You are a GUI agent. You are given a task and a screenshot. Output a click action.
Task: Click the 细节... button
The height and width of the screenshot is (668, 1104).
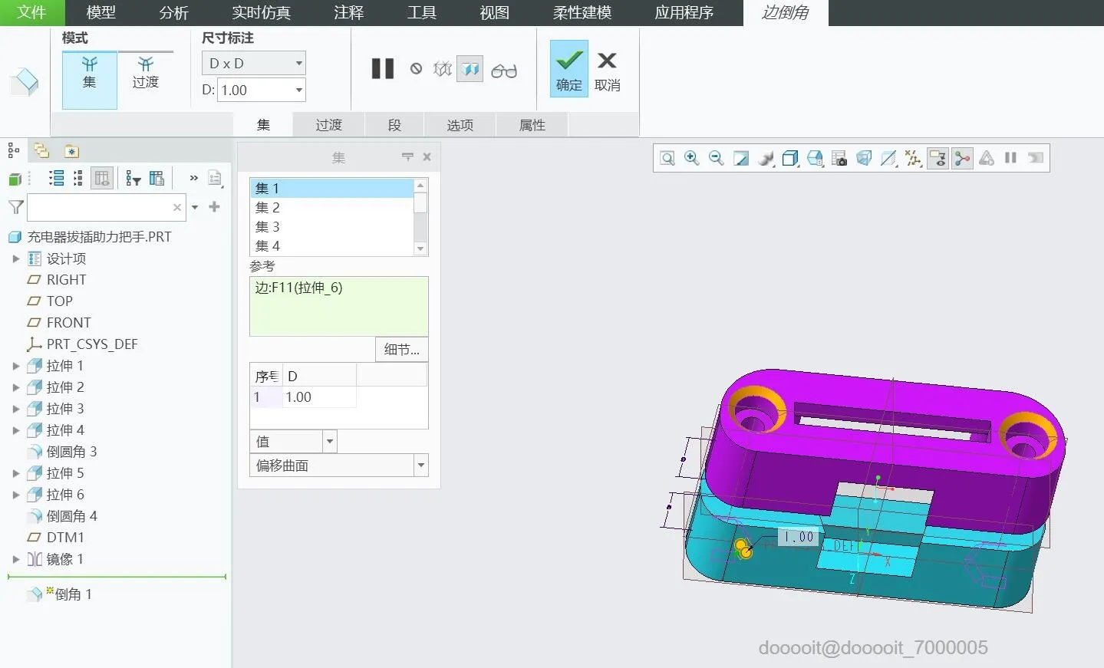pos(401,350)
